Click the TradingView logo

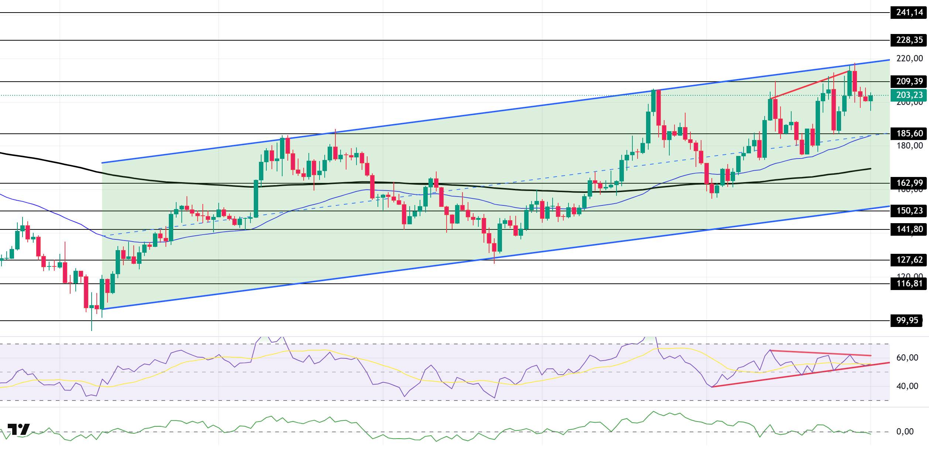[19, 429]
